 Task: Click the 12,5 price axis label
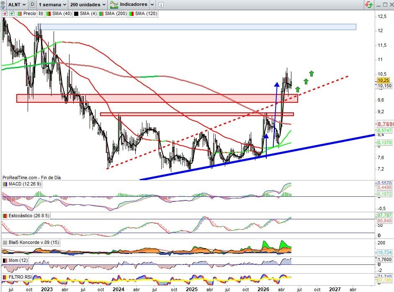[382, 17]
